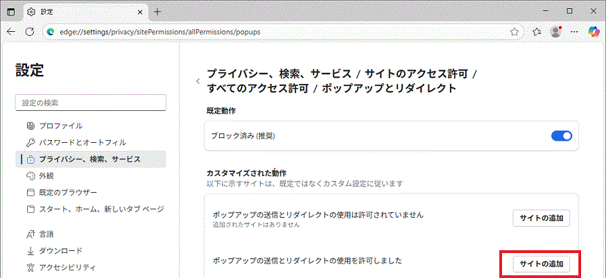606x278 pixels.
Task: Go back using the chevron beside the breadcrumb
Action: point(198,81)
